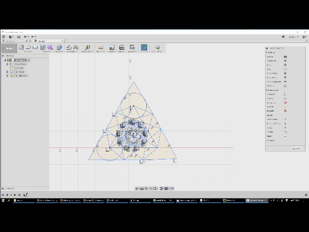The height and width of the screenshot is (232, 309).
Task: Apply the Equal constraint
Action: pos(285,136)
